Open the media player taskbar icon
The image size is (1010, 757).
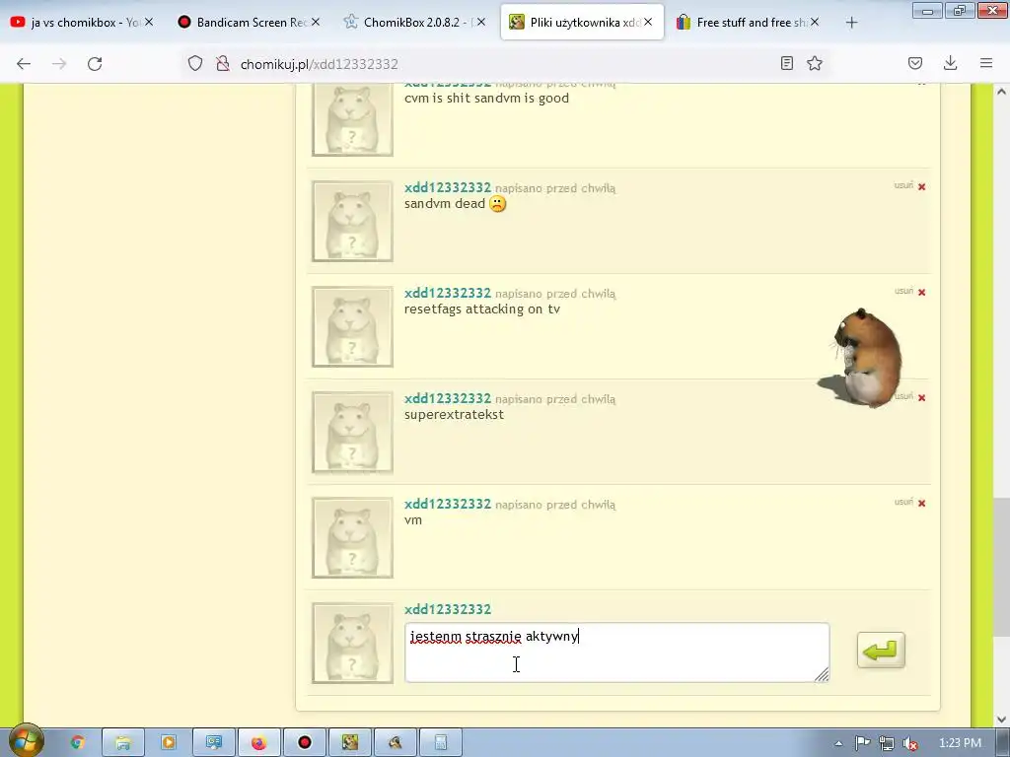pyautogui.click(x=168, y=743)
